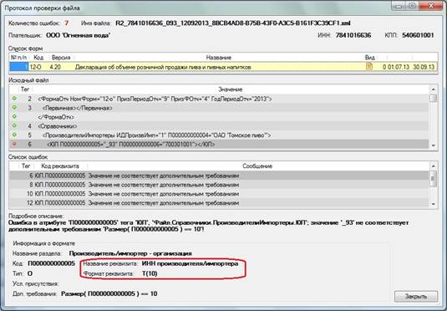Click source file scrollbar thumb

(x=433, y=98)
